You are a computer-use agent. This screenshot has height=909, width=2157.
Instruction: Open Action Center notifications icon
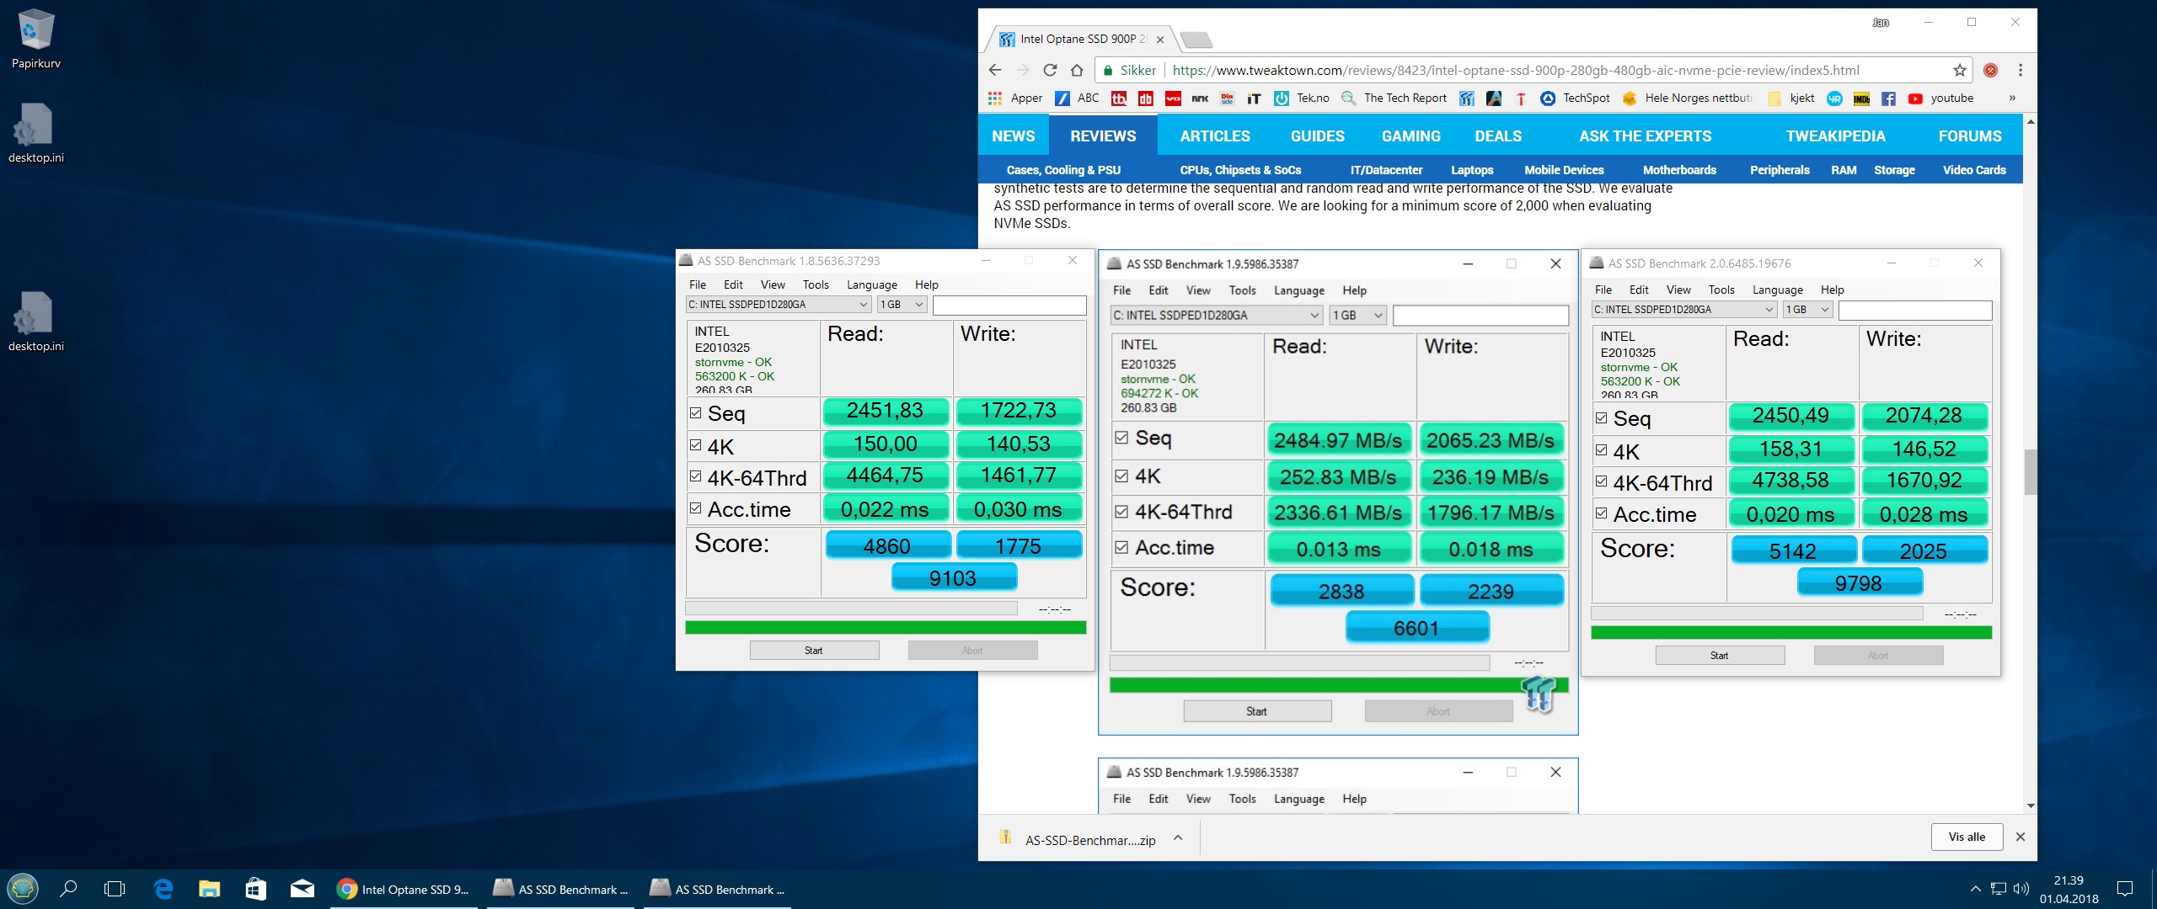(2125, 888)
